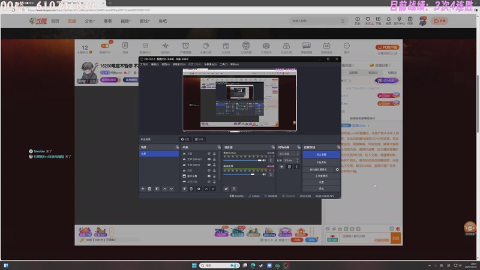The image size is (480, 270).
Task: Click the exit button in OBS controls
Action: point(321,188)
